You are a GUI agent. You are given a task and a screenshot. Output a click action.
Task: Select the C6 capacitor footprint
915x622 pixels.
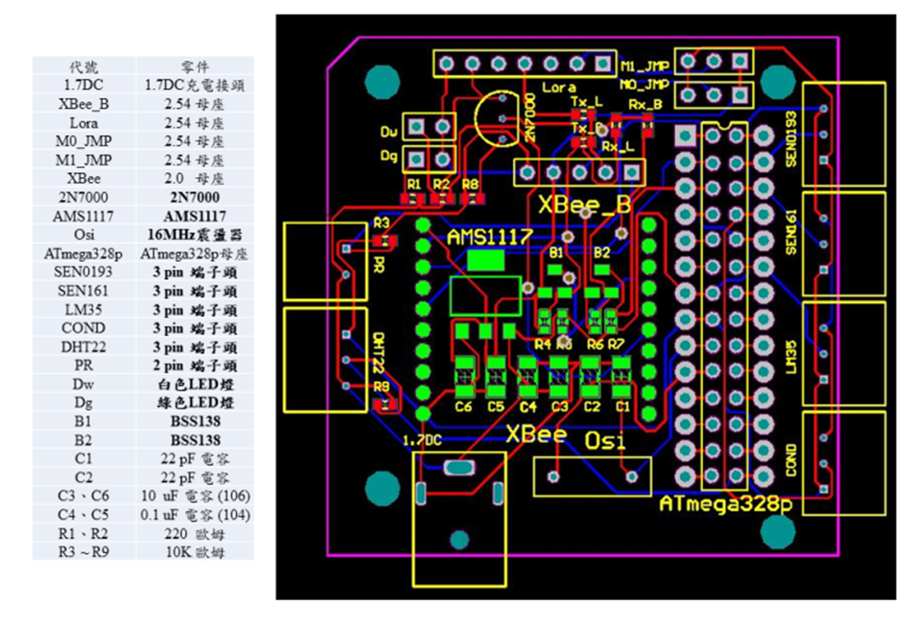(x=464, y=376)
